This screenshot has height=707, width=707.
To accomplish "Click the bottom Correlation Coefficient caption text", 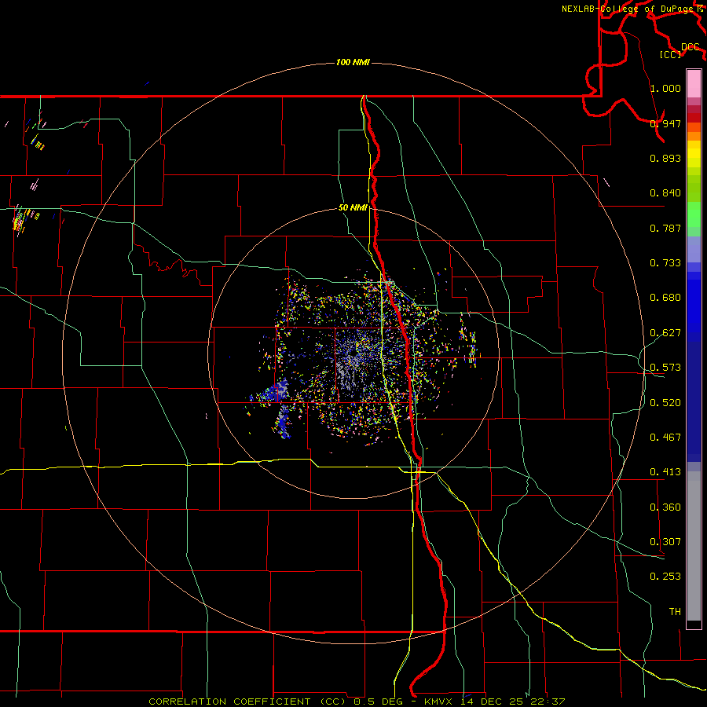I will pos(357,702).
